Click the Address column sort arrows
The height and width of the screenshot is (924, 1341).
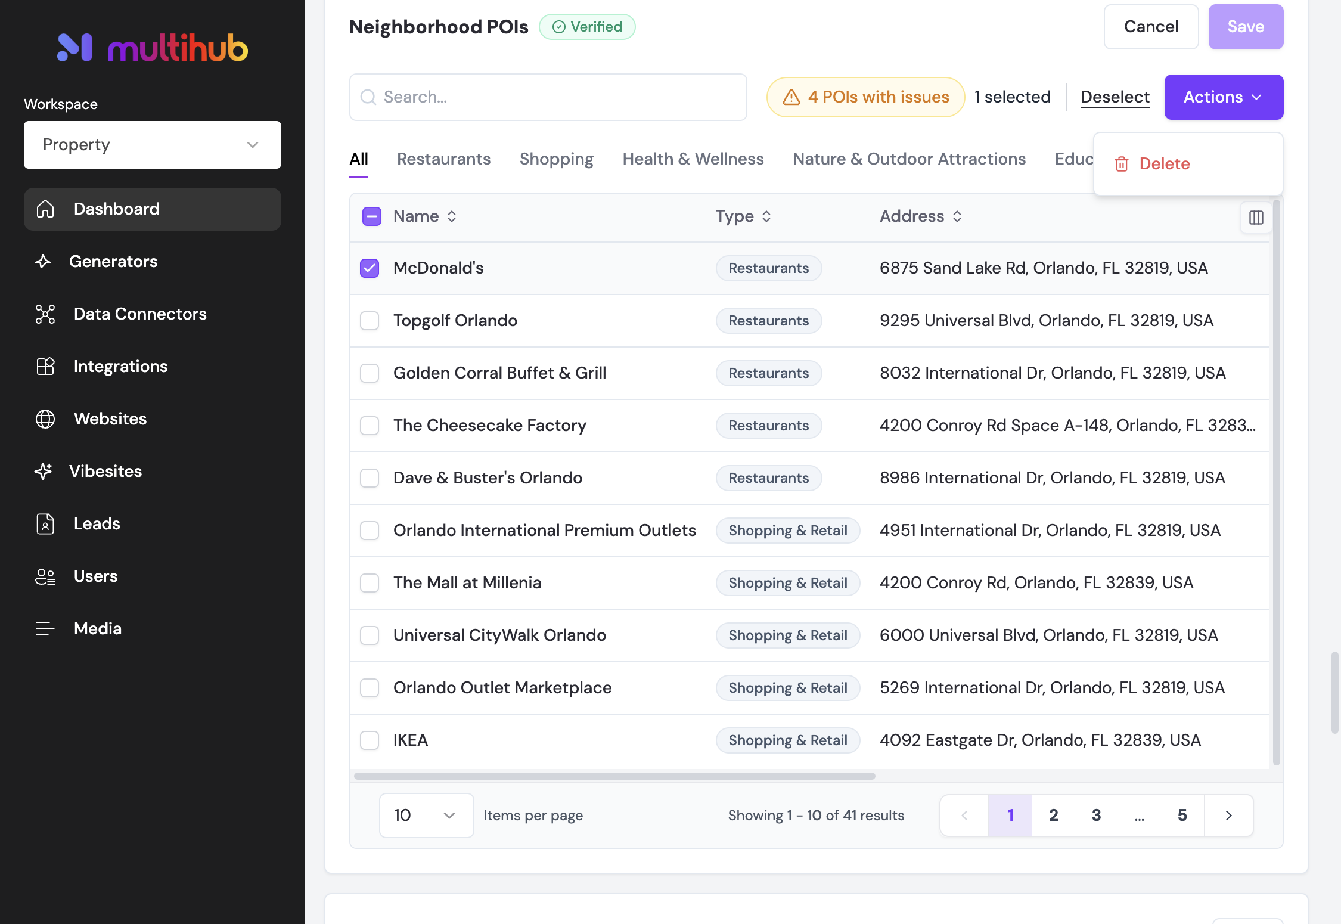(x=957, y=216)
